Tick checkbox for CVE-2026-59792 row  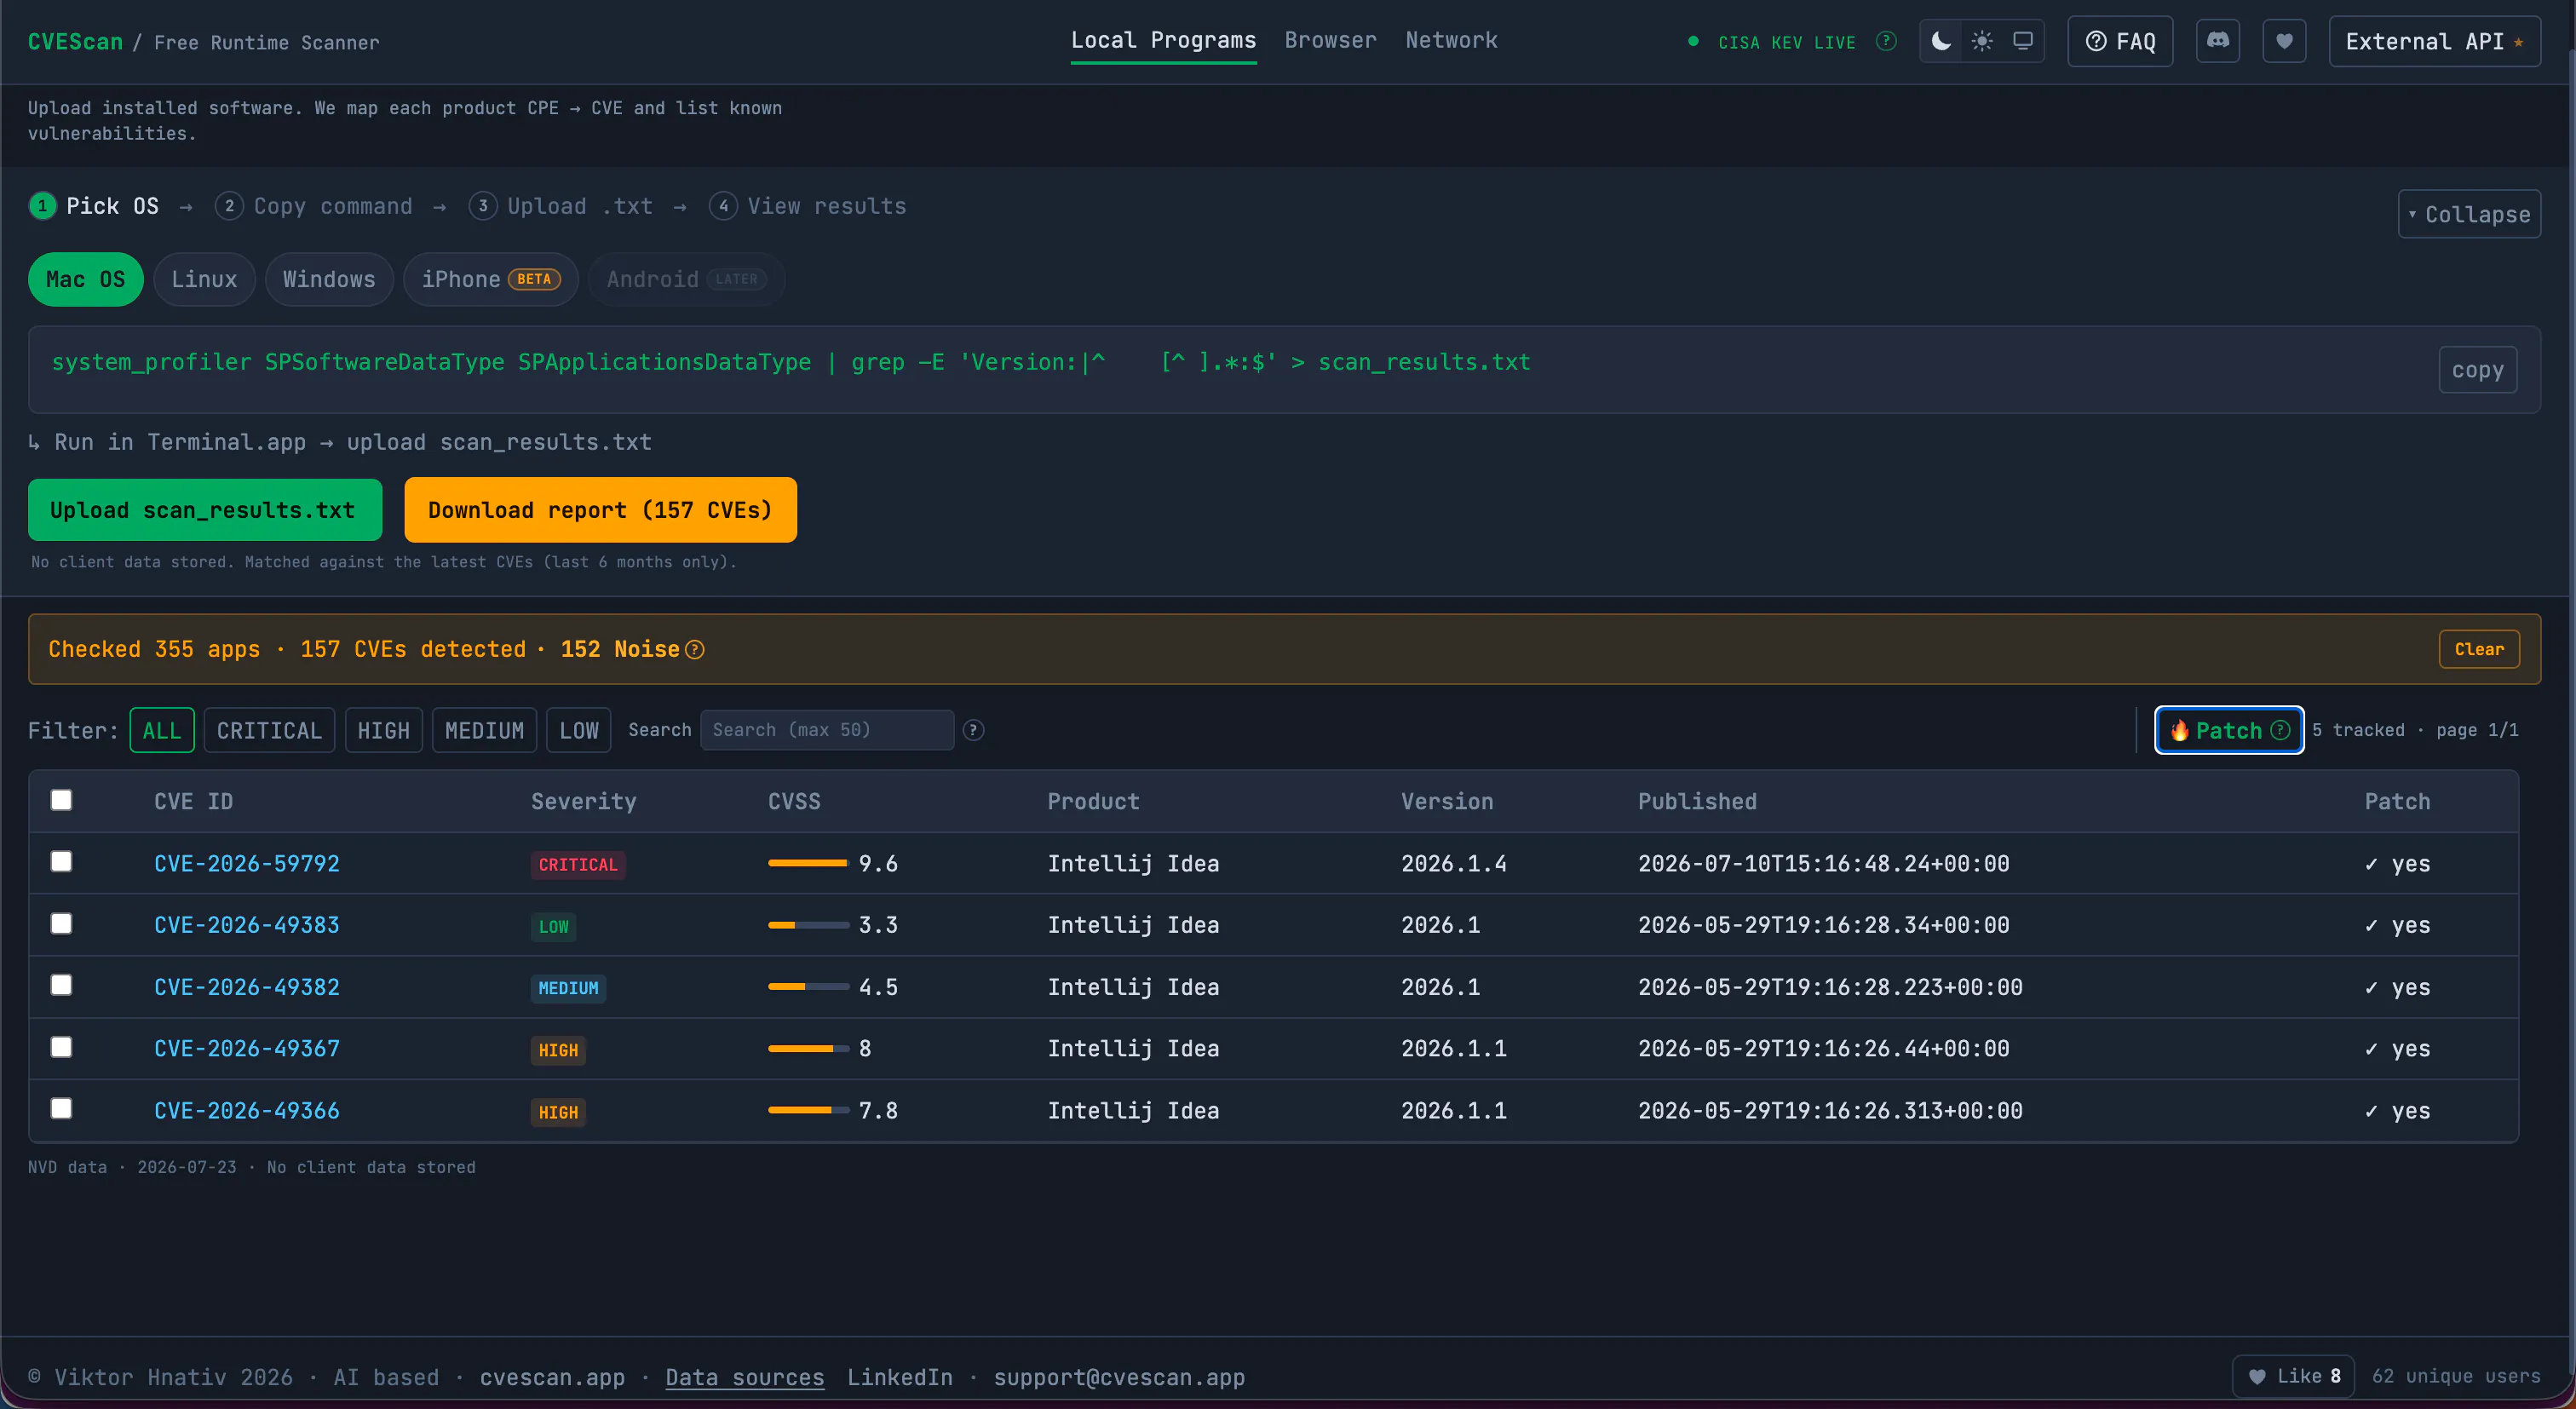pos(61,862)
